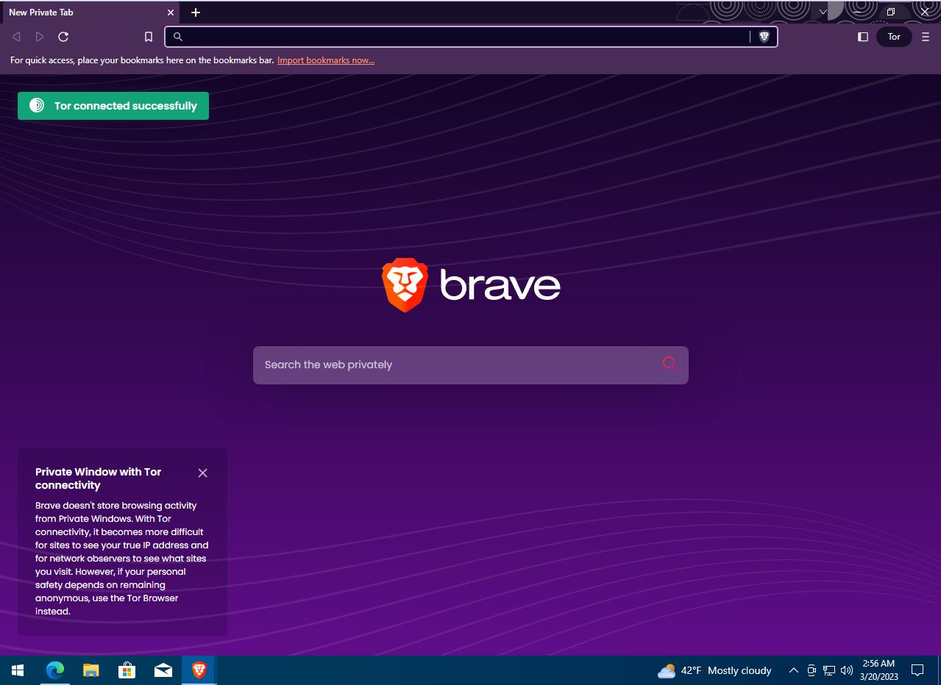Click Import bookmarks now link
This screenshot has height=685, width=941.
pos(326,60)
